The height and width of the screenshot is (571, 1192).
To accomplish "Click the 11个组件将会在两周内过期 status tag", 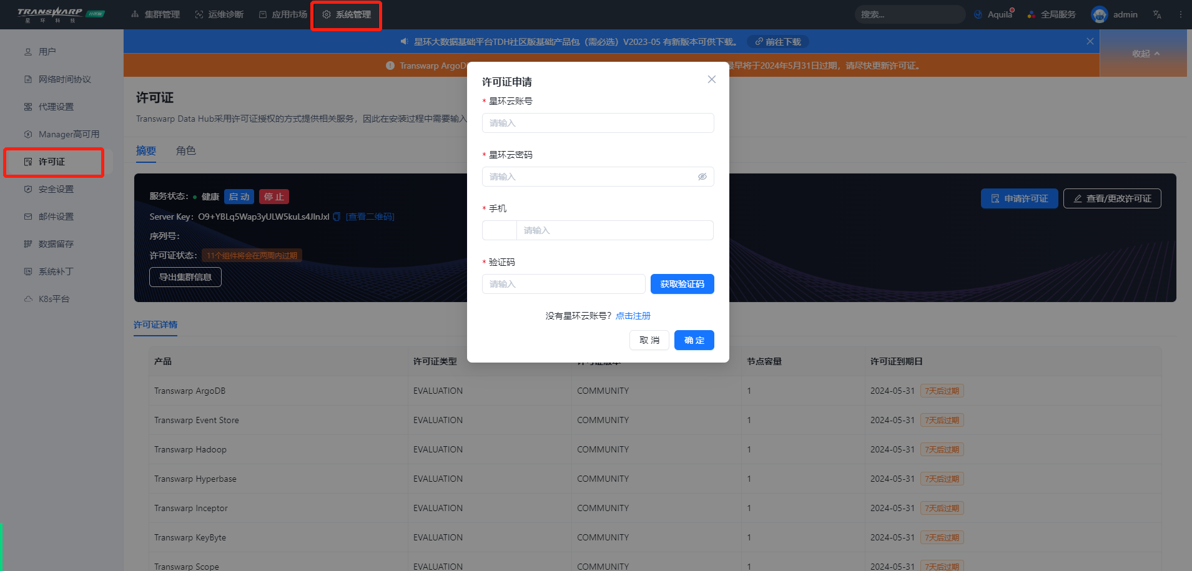I will (252, 255).
